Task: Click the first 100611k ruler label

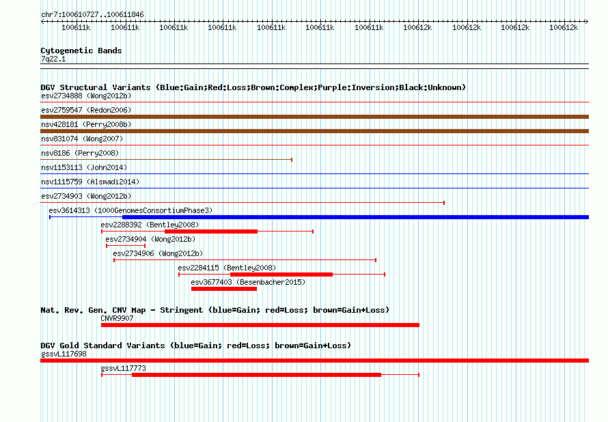Action: point(76,27)
